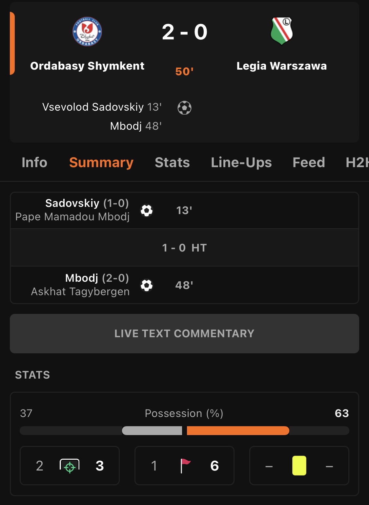Open the Sadovskiy (1-0) goal event row
This screenshot has height=505, width=369.
pos(184,210)
